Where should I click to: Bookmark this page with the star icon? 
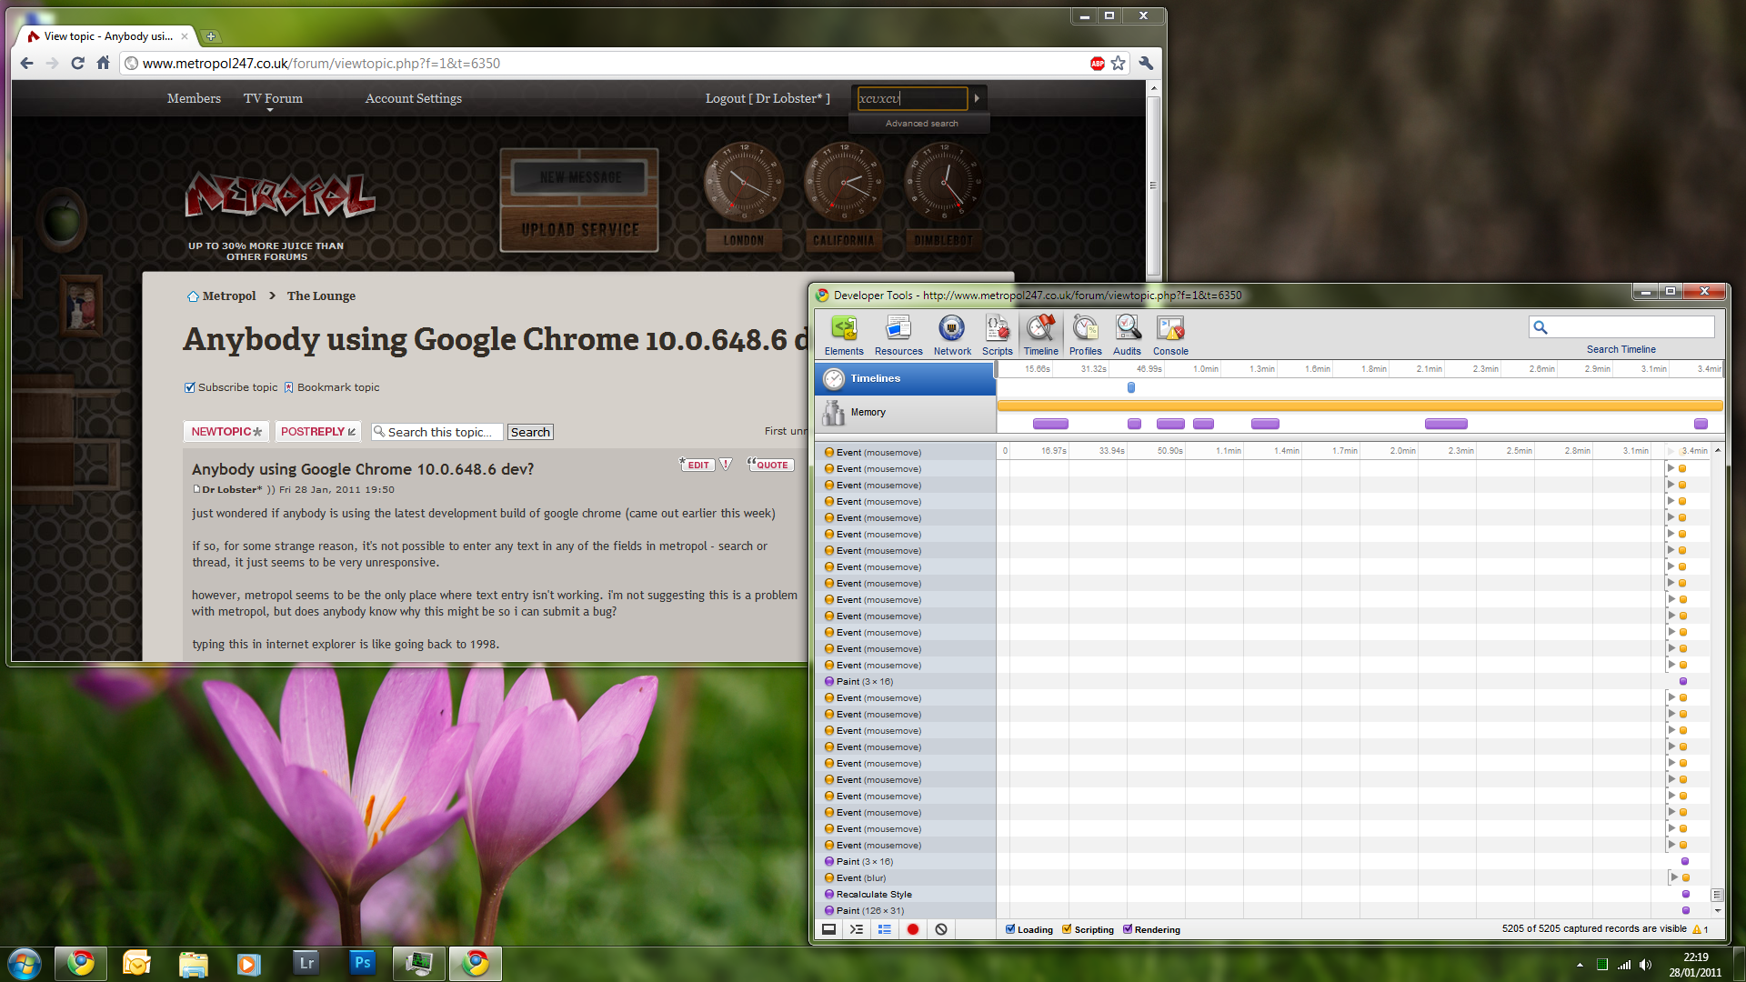point(1119,64)
